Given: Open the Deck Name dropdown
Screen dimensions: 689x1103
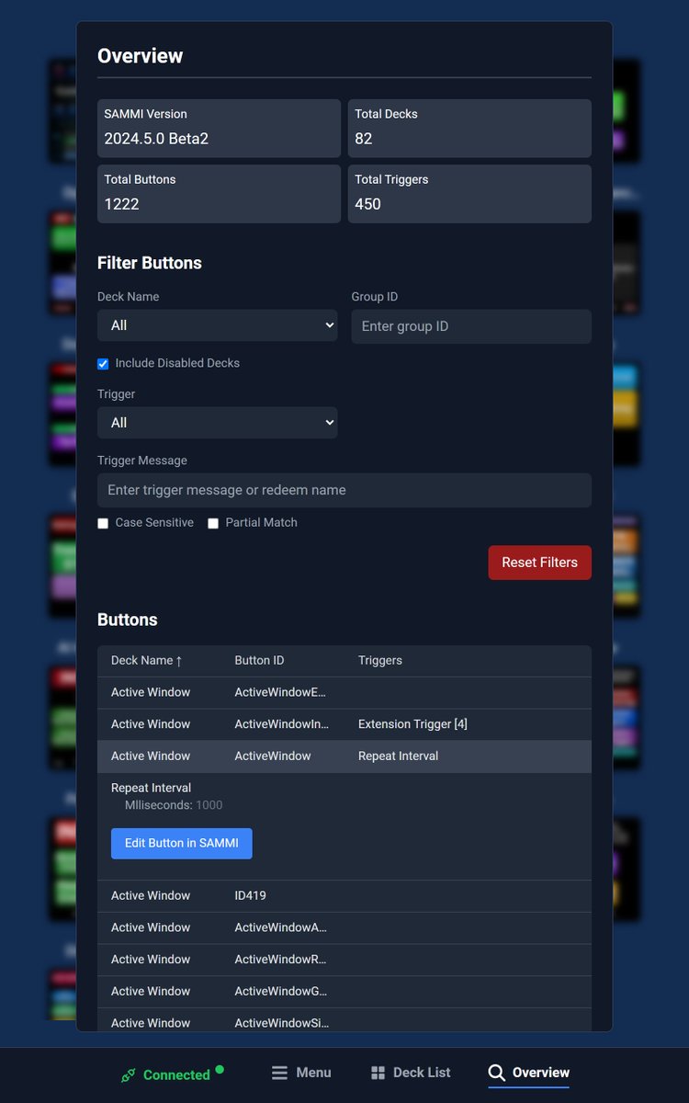Looking at the screenshot, I should (x=218, y=325).
